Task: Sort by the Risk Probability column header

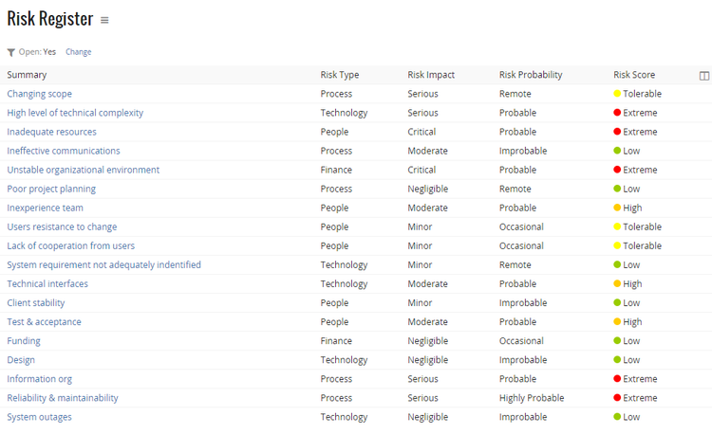Action: coord(531,75)
